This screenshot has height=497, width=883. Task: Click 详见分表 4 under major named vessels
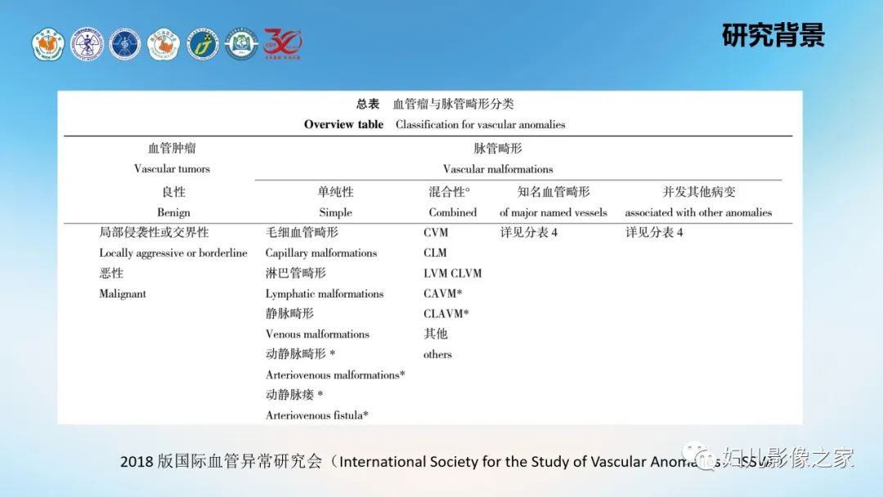coord(529,232)
